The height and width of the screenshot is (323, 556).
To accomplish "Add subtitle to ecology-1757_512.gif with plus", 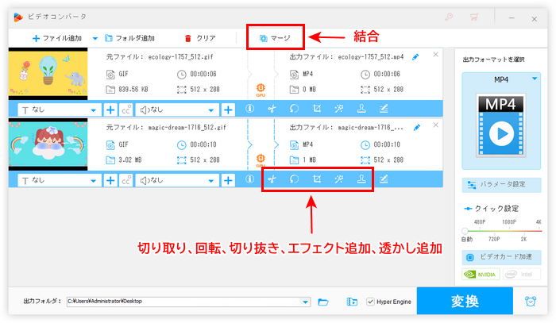I will click(110, 110).
